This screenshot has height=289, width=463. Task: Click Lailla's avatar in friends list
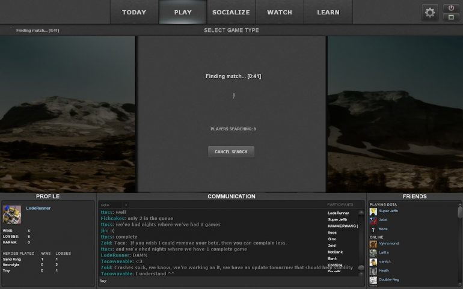pyautogui.click(x=373, y=252)
